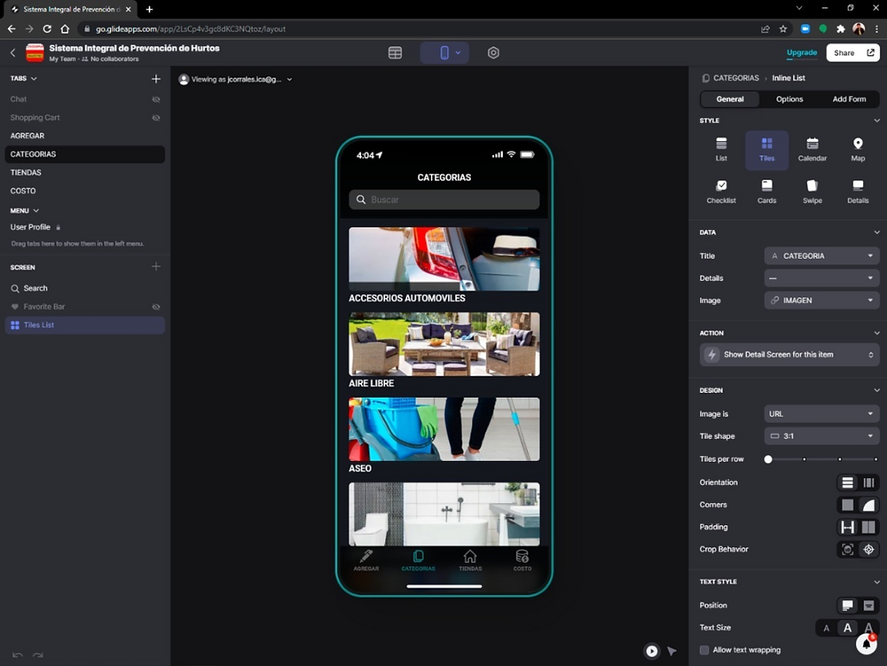Choose the Checklist style icon
Viewport: 887px width, 666px height.
(721, 192)
